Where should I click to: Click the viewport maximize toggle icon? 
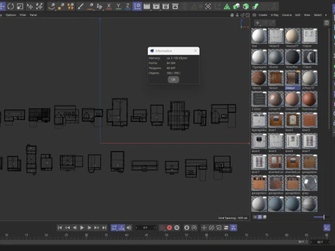(248, 15)
